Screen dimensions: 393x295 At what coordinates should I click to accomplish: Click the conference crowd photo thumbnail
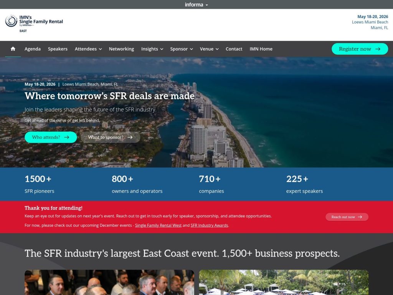[109, 282]
